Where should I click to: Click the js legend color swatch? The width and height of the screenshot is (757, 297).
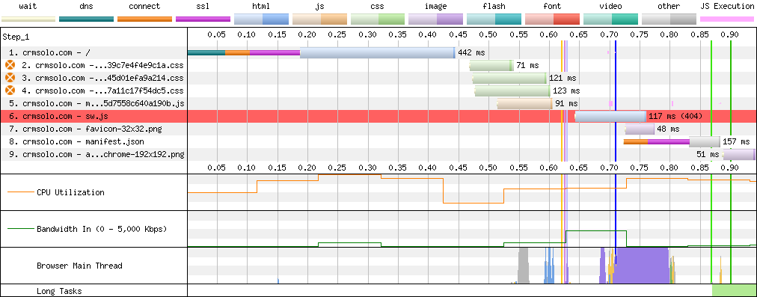tap(319, 19)
